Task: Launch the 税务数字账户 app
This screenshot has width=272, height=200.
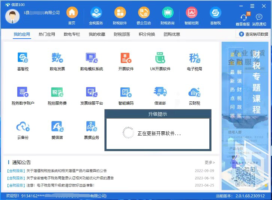Action: coord(23,96)
